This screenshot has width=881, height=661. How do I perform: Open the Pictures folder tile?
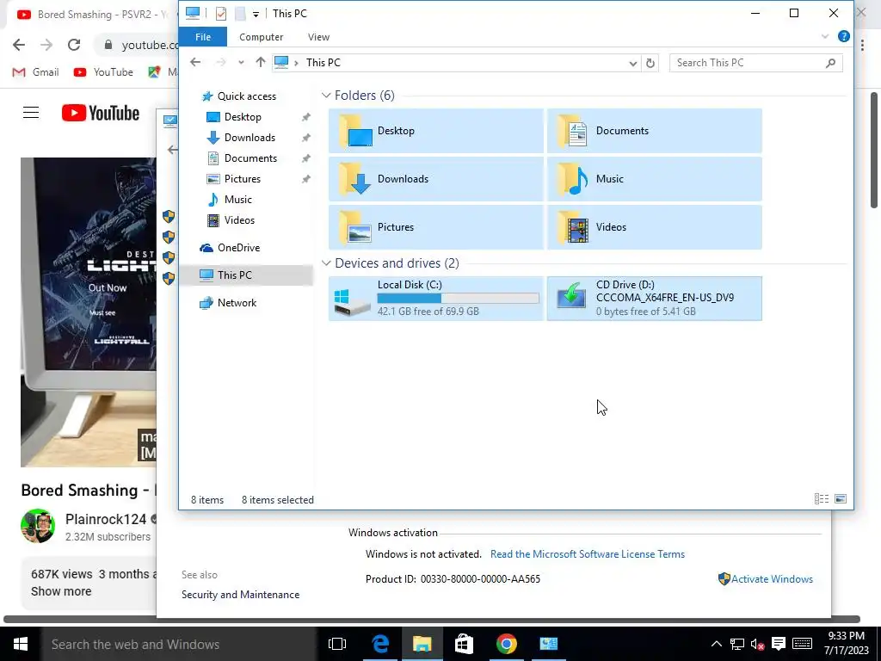436,227
